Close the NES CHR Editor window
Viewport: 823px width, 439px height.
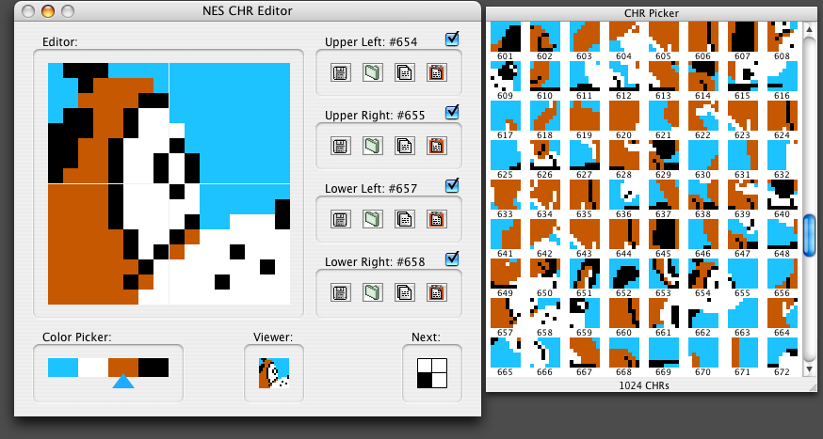[x=28, y=11]
